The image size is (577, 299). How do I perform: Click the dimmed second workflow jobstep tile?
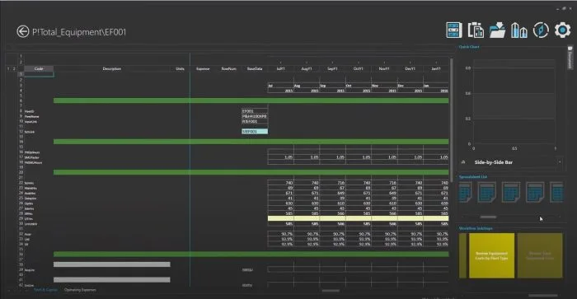540,255
